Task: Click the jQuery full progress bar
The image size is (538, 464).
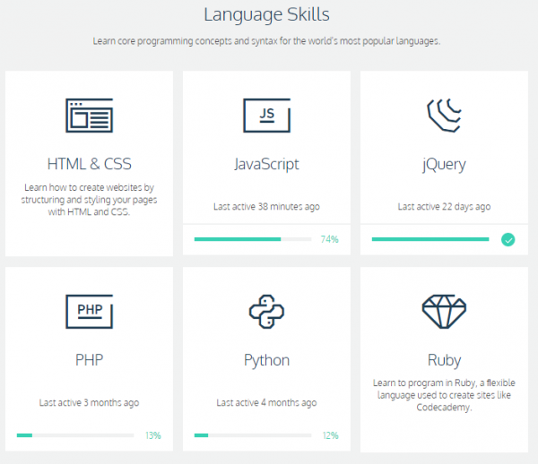Action: coord(430,239)
